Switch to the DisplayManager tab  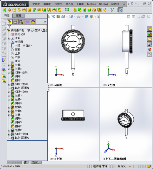[x=33, y=22]
